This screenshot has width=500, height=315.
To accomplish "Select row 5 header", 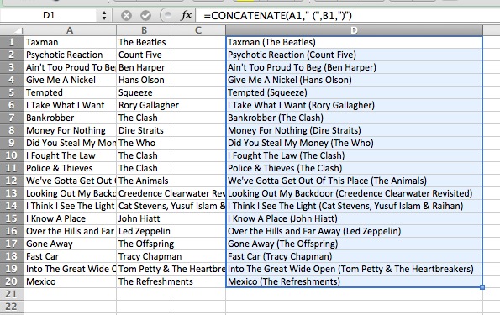I will (x=12, y=92).
